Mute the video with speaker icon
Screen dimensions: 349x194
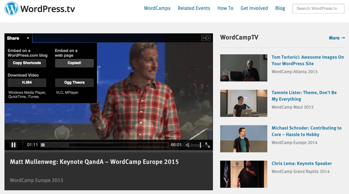point(188,145)
